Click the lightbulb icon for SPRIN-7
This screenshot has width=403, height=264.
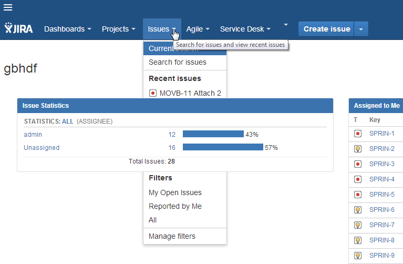tap(357, 225)
